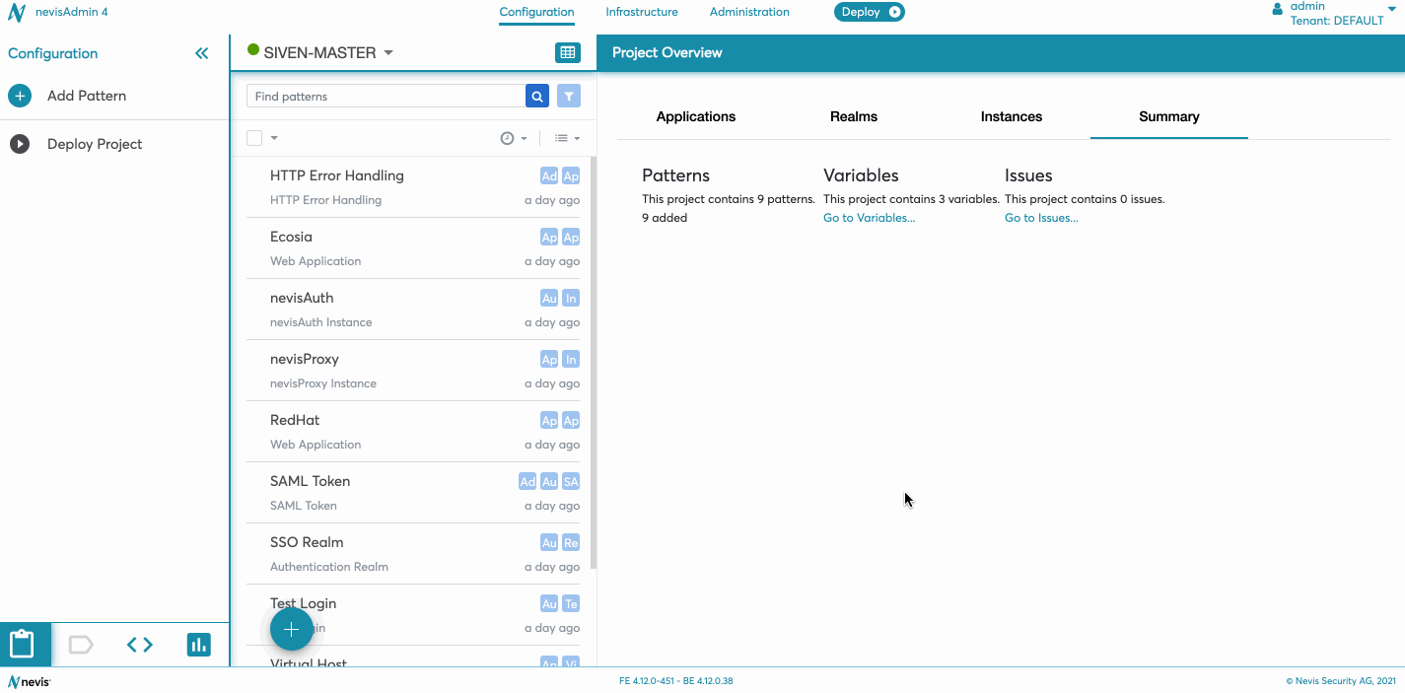Focus the Find patterns search field
Image resolution: width=1405 pixels, height=693 pixels.
(x=386, y=96)
